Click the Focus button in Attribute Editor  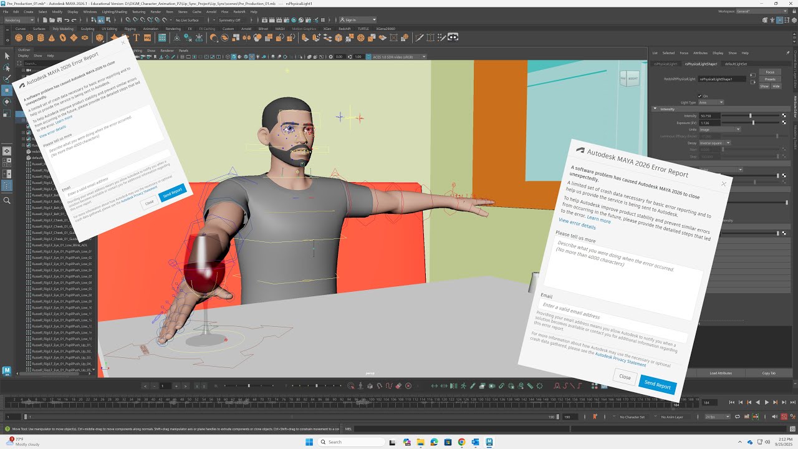click(770, 72)
